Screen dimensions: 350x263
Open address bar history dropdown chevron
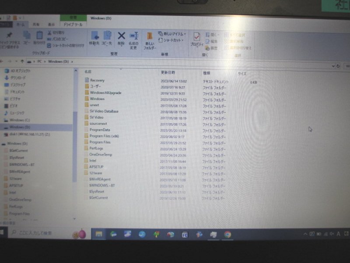333,66
